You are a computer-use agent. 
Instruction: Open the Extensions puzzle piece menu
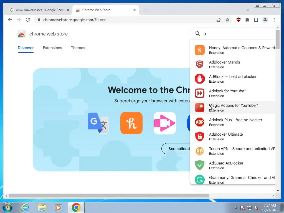247,20
